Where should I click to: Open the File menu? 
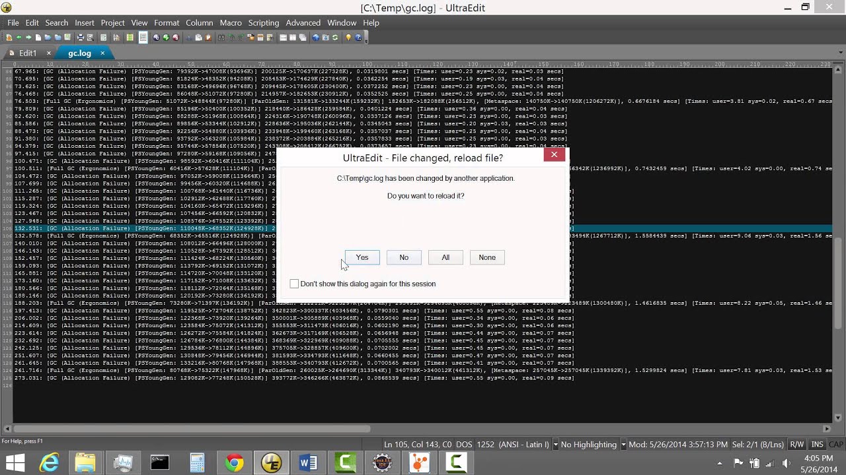[13, 22]
